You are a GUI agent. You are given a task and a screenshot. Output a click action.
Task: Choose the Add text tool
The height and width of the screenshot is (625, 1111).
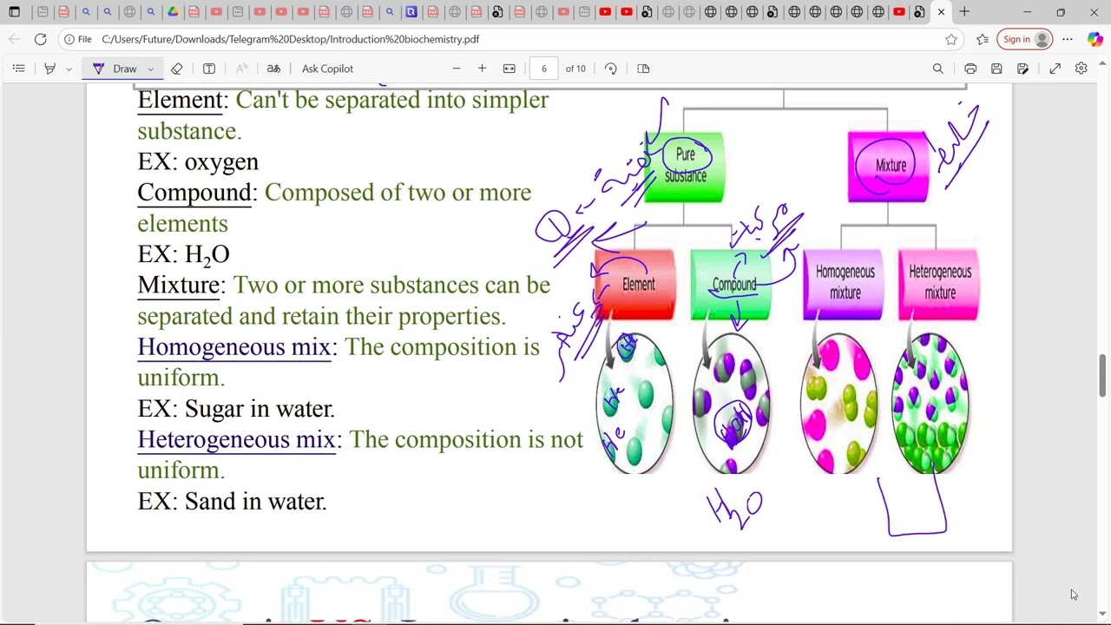[209, 69]
